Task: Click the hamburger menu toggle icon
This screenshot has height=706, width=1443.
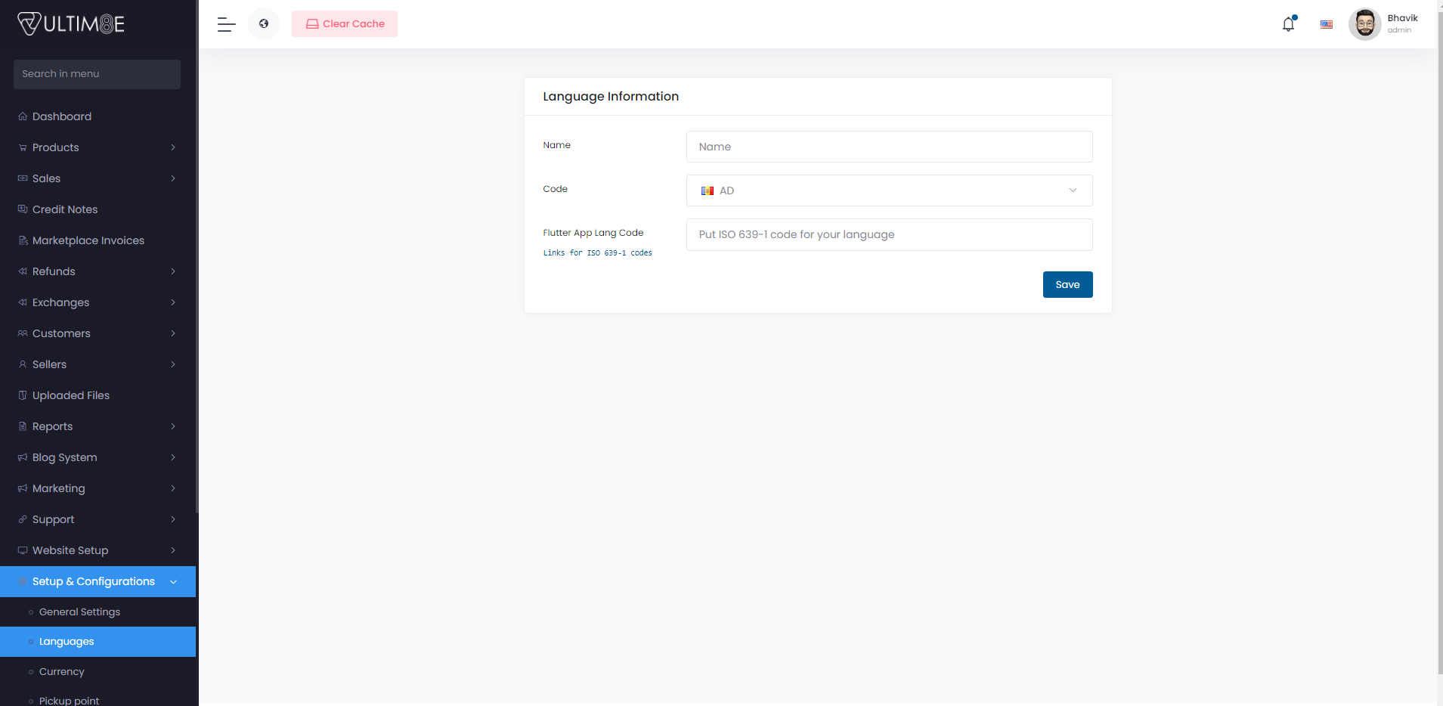Action: (x=226, y=24)
